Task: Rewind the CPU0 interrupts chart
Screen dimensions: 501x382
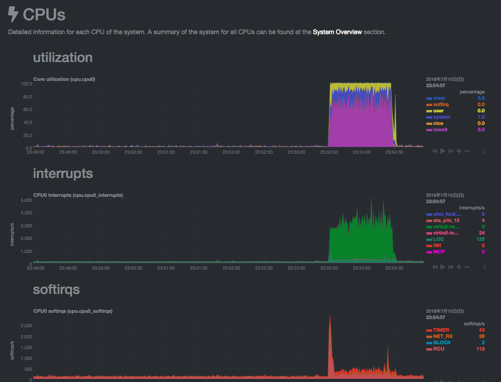Action: click(x=435, y=267)
